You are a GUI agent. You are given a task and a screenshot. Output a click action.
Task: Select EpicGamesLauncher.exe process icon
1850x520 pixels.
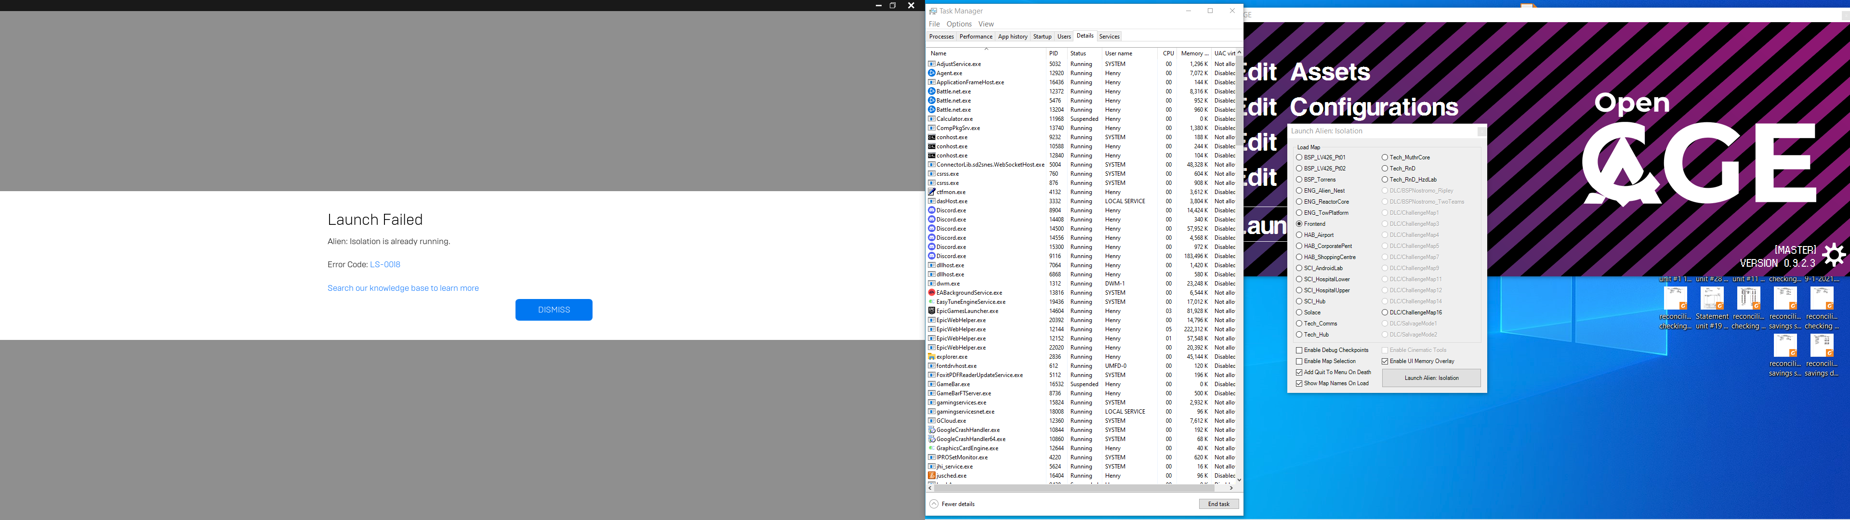(931, 311)
